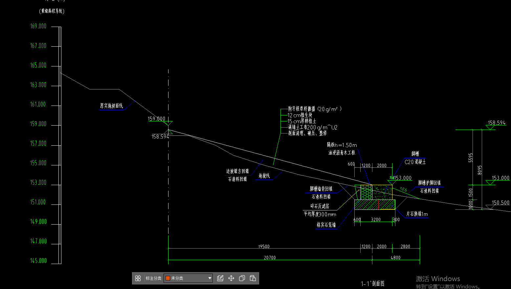Select the move annotation cross-arrows icon
Screen dimensions: 511x289
(231, 278)
